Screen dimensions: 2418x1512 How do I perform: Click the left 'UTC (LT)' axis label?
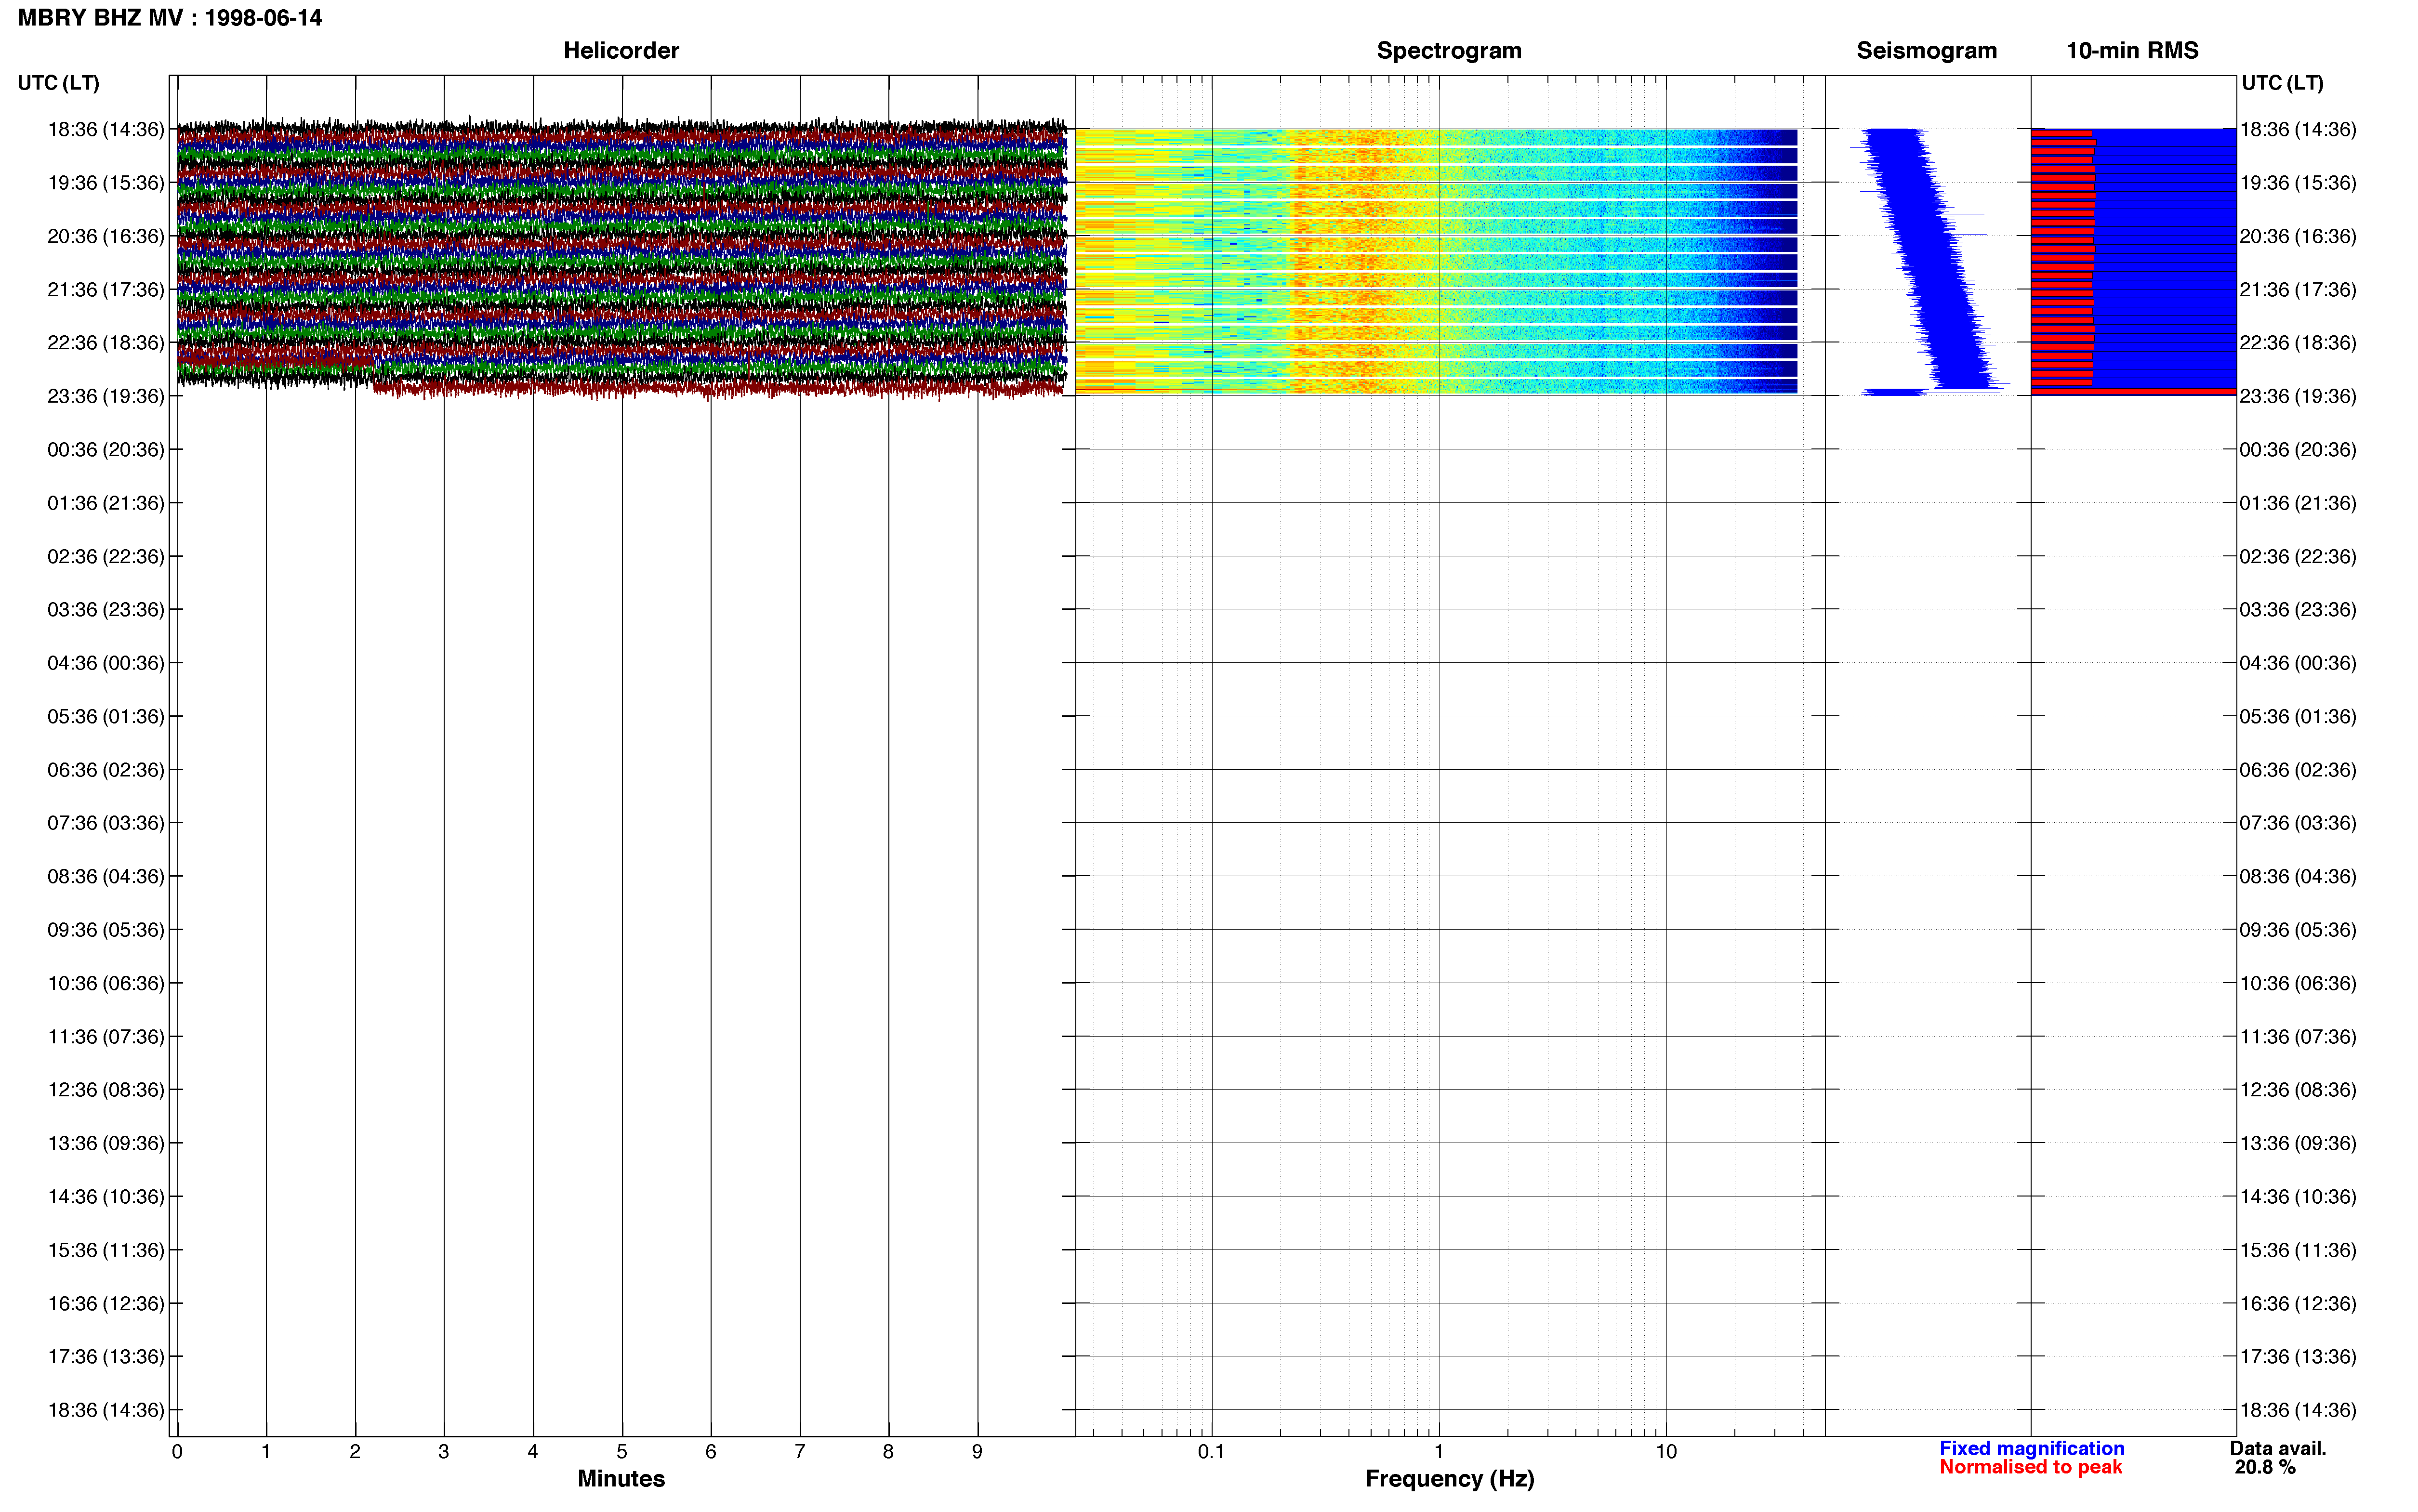59,83
